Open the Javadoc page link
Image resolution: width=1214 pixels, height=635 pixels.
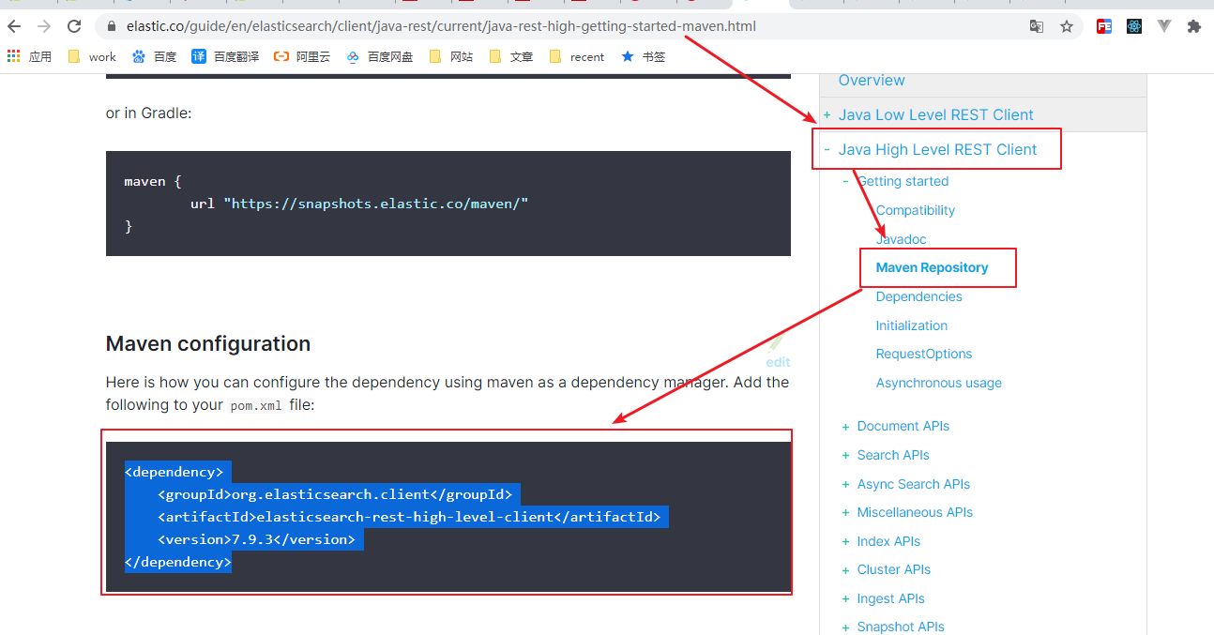point(902,239)
